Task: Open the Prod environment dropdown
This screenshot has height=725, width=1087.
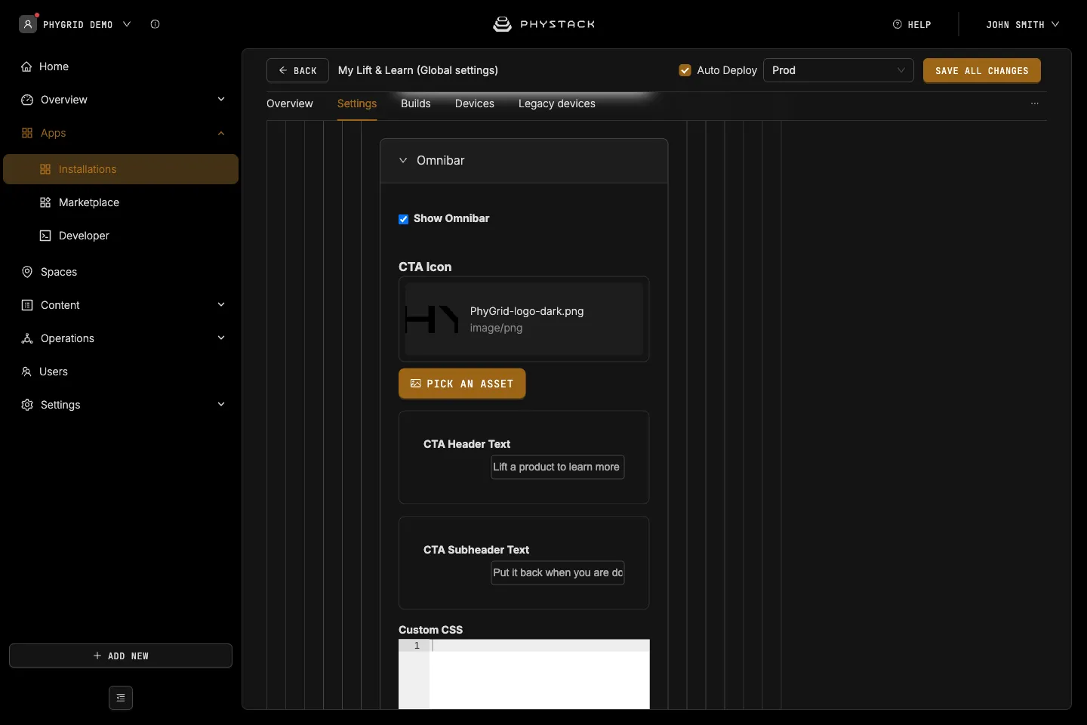Action: (x=839, y=70)
